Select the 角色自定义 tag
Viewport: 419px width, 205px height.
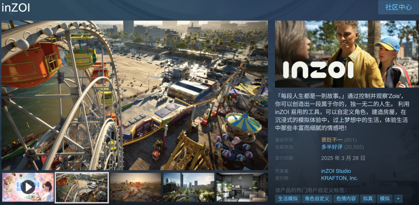point(317,198)
